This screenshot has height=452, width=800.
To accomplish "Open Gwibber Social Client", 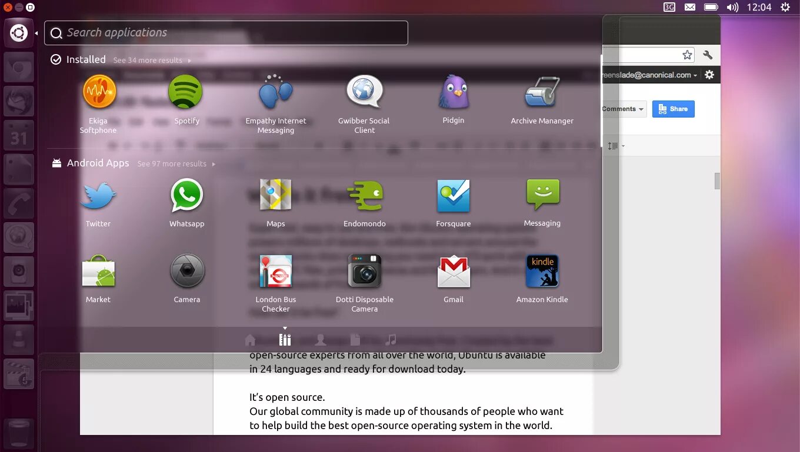I will pyautogui.click(x=365, y=92).
